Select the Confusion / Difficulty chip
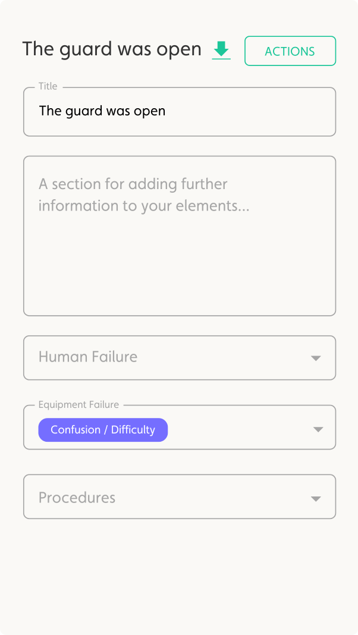 coord(103,430)
